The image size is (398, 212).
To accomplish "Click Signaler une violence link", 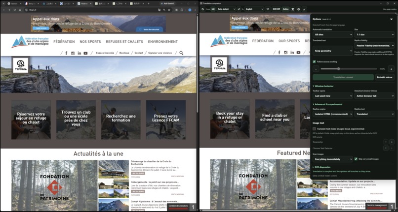I will 160,53.
